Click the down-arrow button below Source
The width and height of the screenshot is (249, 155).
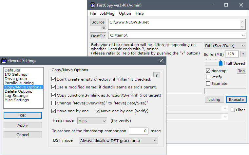point(104,28)
